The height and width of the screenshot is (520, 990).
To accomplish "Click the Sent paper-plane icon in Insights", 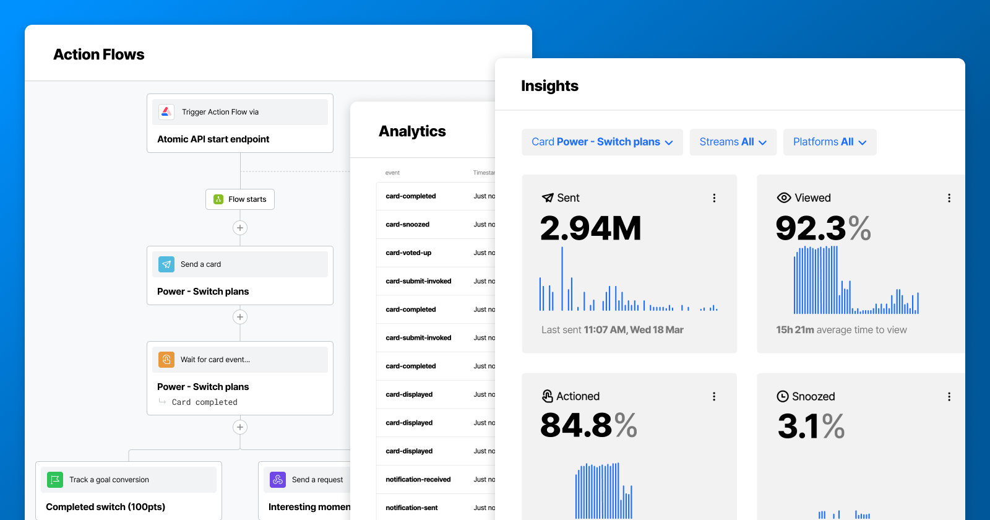I will coord(548,198).
